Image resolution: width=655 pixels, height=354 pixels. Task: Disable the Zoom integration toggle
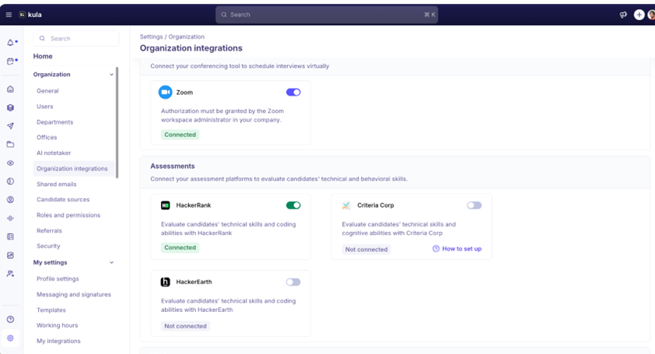point(293,92)
